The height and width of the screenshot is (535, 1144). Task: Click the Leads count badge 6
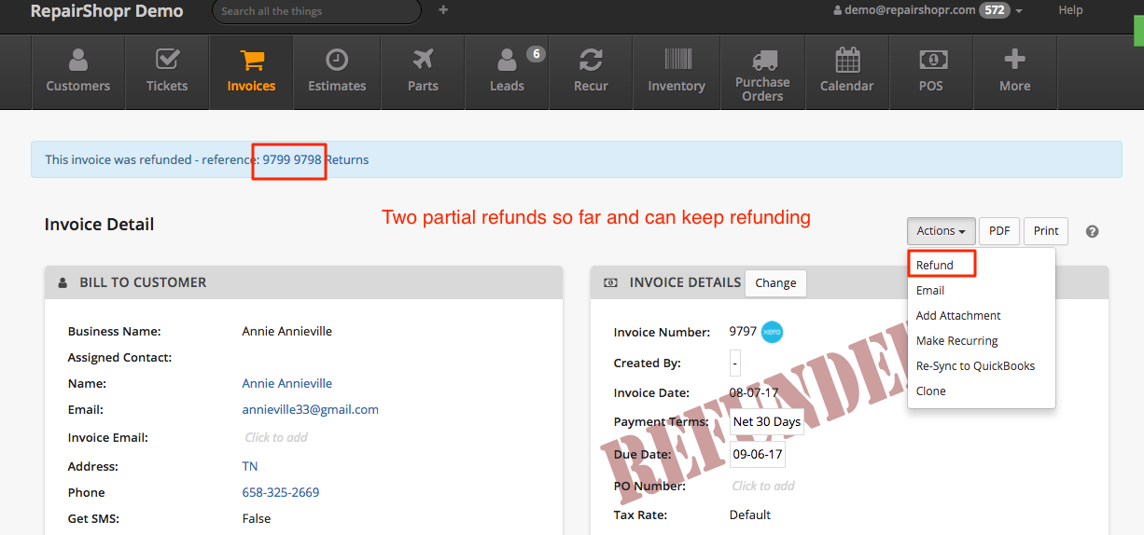point(536,54)
